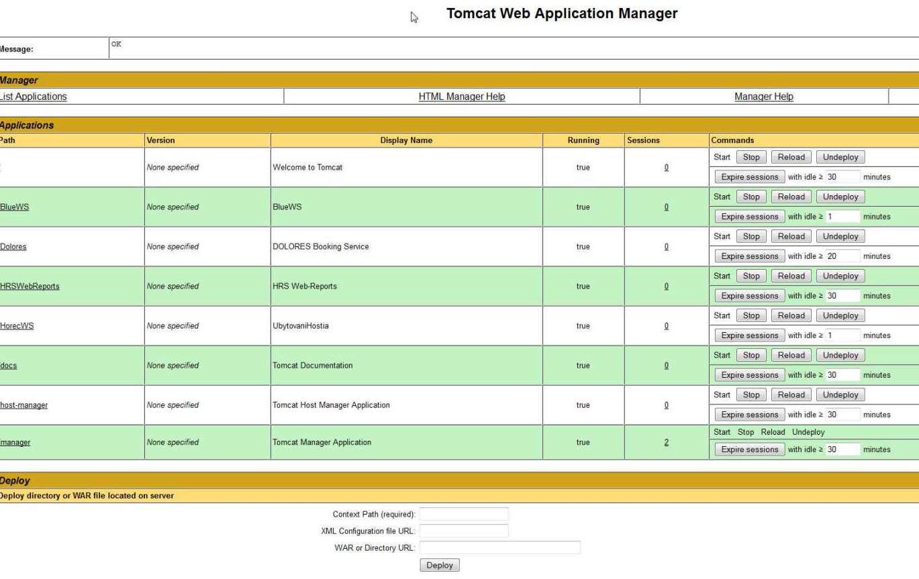
Task: Click the XML Configuration file URL field
Action: click(464, 531)
